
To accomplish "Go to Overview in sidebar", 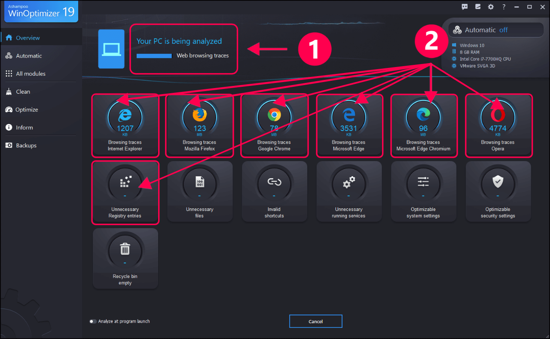I will point(41,38).
